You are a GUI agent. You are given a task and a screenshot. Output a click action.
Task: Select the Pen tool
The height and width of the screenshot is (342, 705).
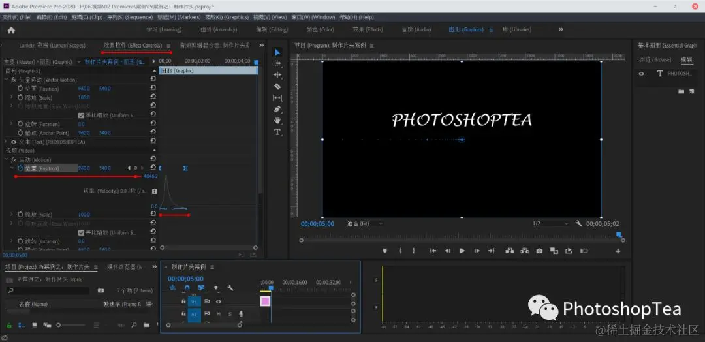pos(277,109)
